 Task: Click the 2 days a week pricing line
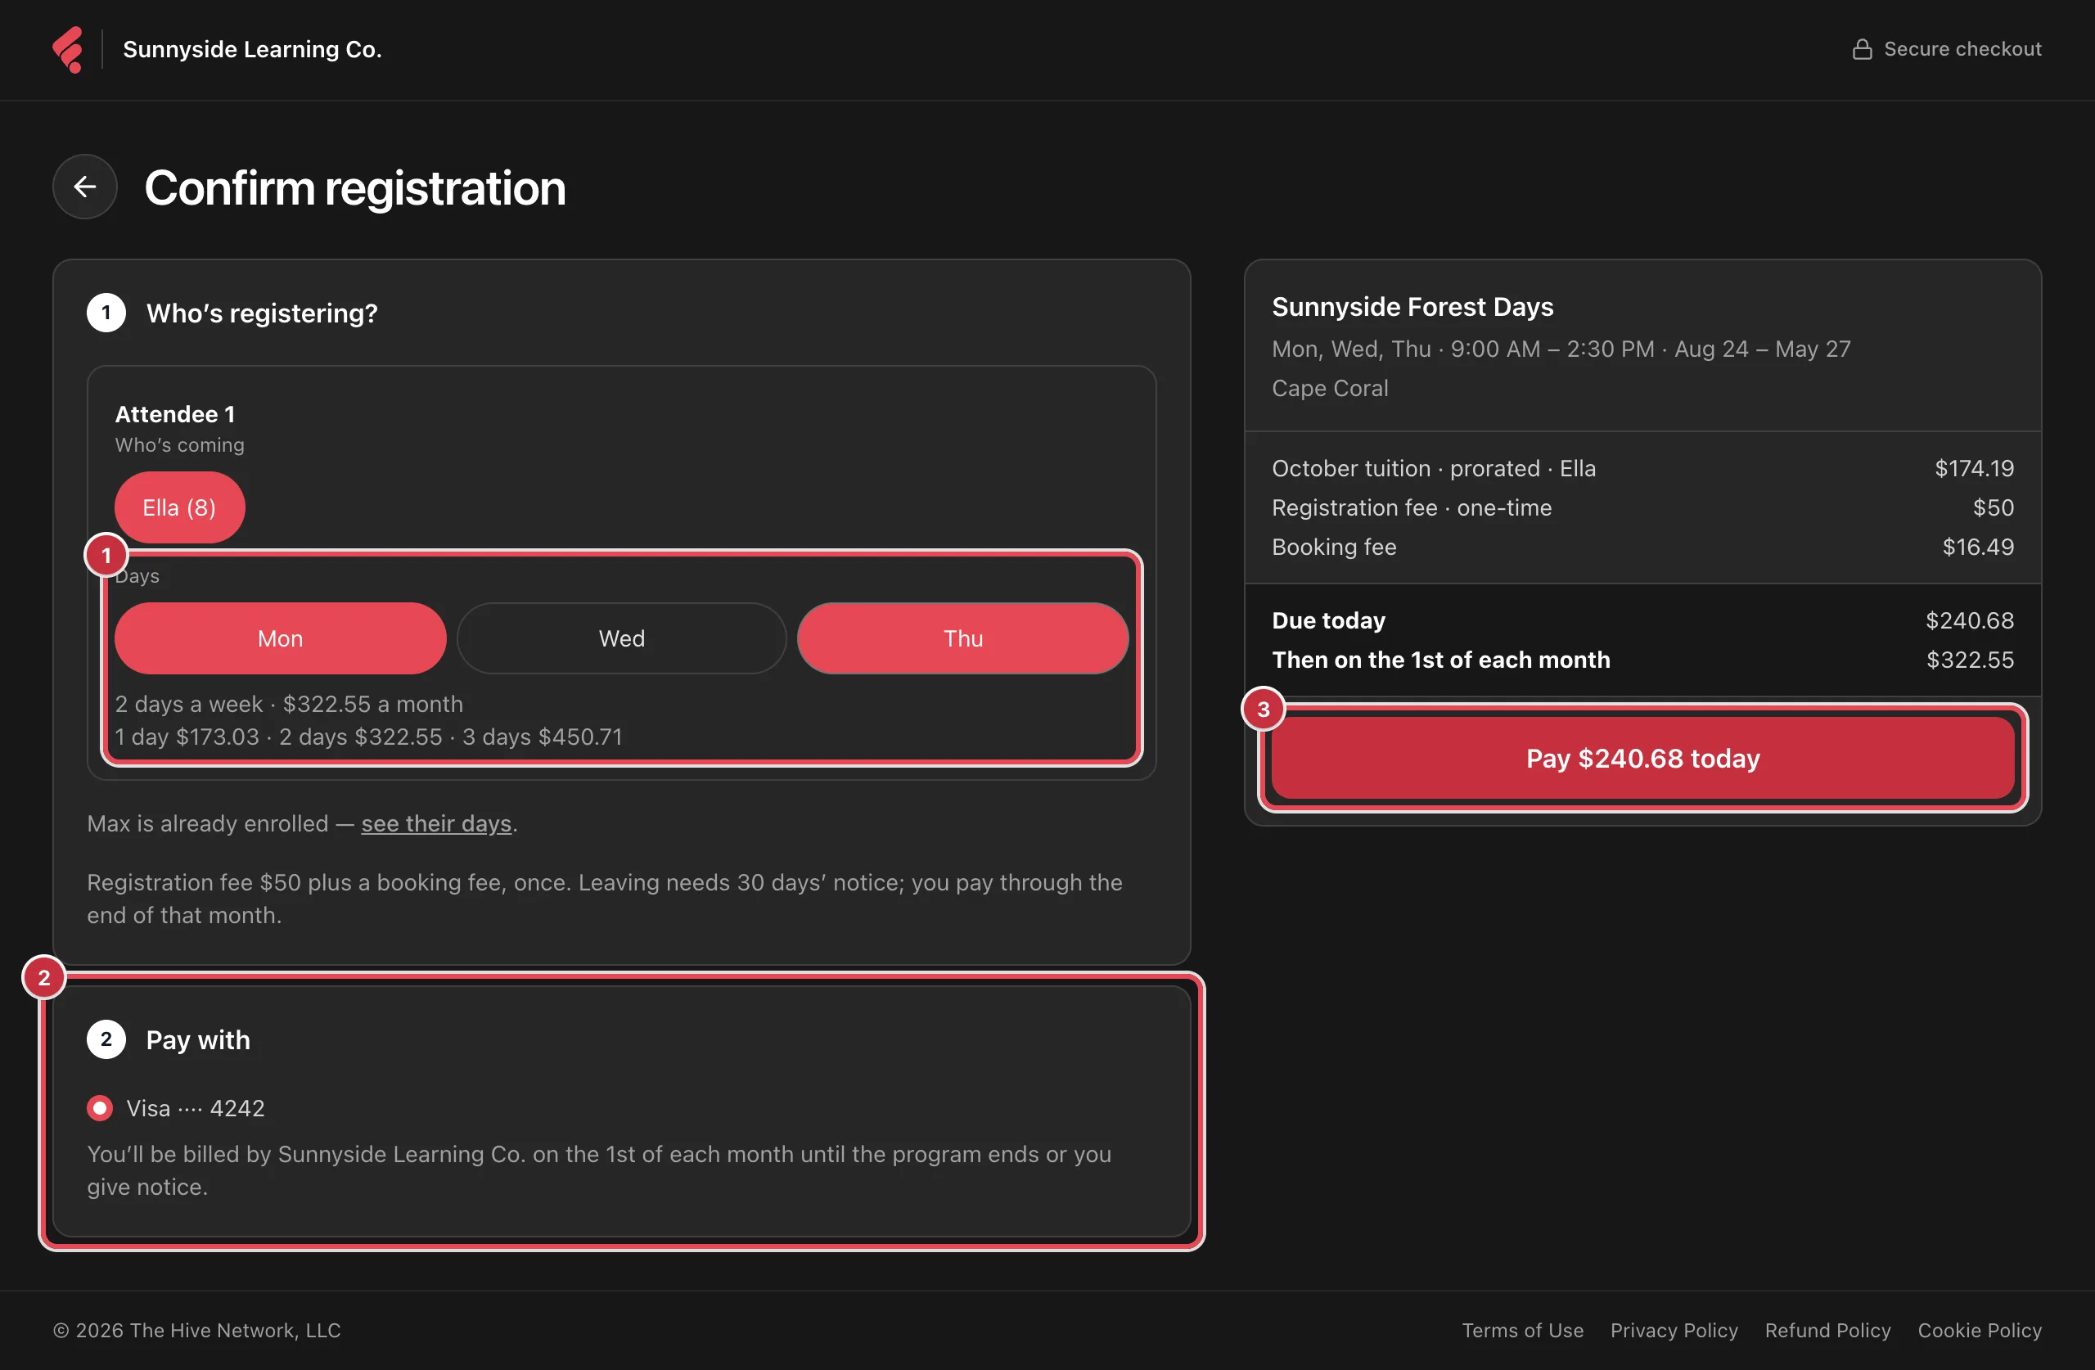[x=289, y=705]
